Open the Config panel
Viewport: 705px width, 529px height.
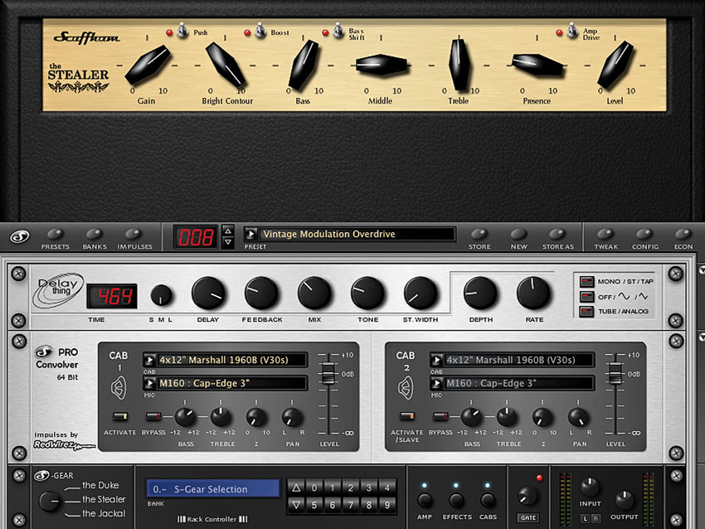click(x=644, y=234)
